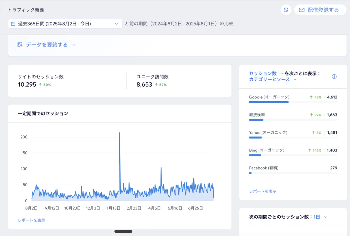Click the horizontal scrollbar handle at bottom
This screenshot has width=350, height=236.
123,231
